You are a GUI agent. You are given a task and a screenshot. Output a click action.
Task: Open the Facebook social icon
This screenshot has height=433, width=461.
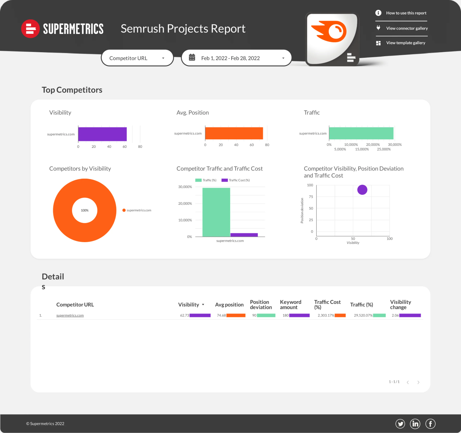pyautogui.click(x=430, y=424)
